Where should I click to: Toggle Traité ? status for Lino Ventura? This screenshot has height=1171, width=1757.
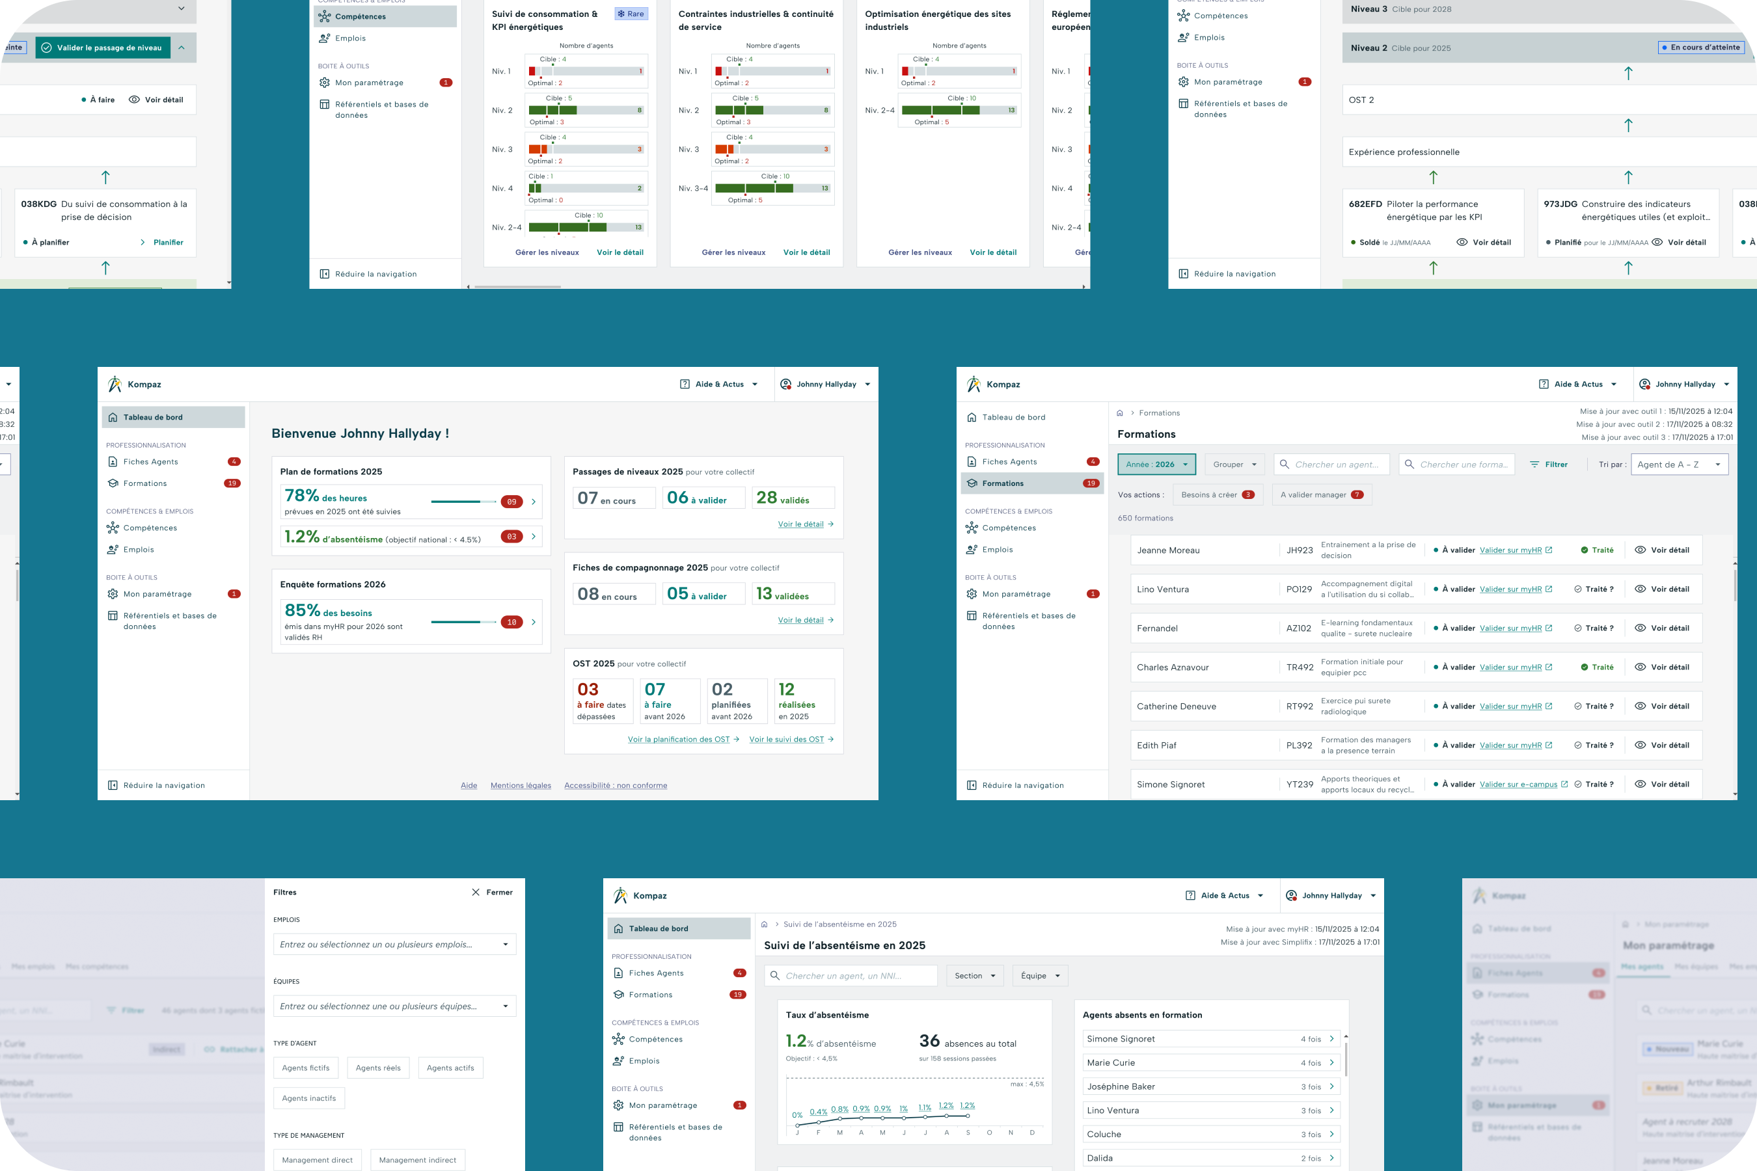tap(1594, 589)
